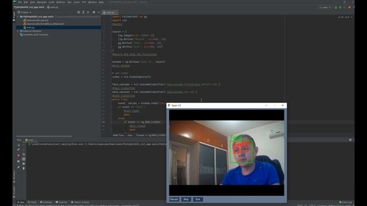Screen dimensions: 367x206
Task: Open Project panel settings gear
Action: 94,13
